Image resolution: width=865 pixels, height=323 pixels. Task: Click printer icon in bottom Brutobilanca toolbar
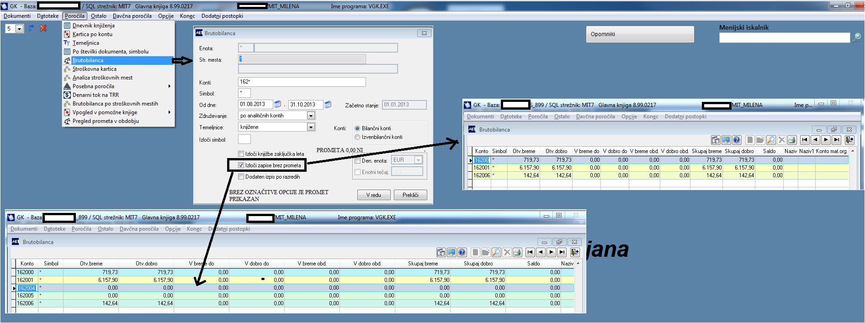[x=517, y=252]
